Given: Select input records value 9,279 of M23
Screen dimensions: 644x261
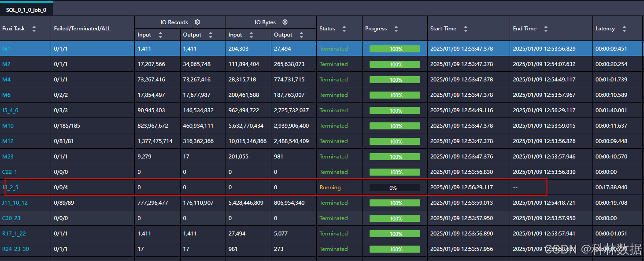Looking at the screenshot, I should (x=144, y=157).
